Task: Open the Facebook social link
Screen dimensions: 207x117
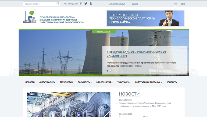Action: pyautogui.click(x=81, y=4)
